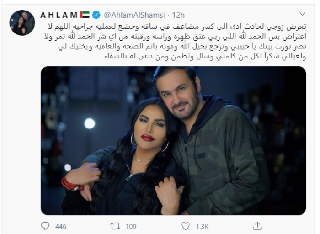
Task: Open the AHLAM display name link
Action: [59, 15]
